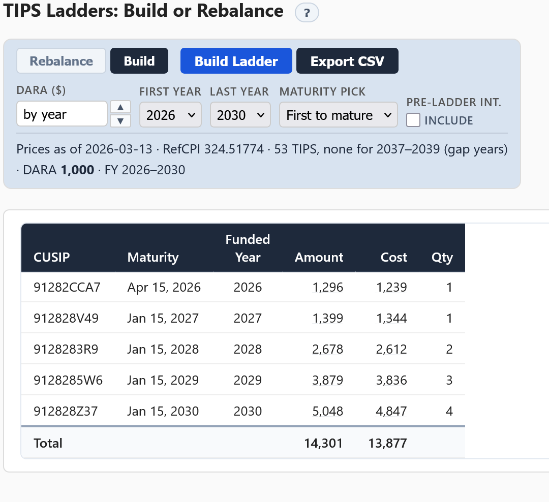Viewport: 549px width, 502px height.
Task: Expand the Maturity Pick dropdown
Action: (x=338, y=115)
